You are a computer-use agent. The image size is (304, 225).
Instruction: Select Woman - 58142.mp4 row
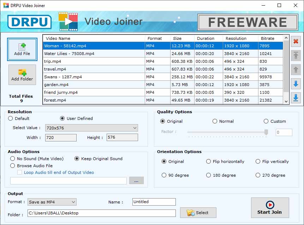(163, 46)
